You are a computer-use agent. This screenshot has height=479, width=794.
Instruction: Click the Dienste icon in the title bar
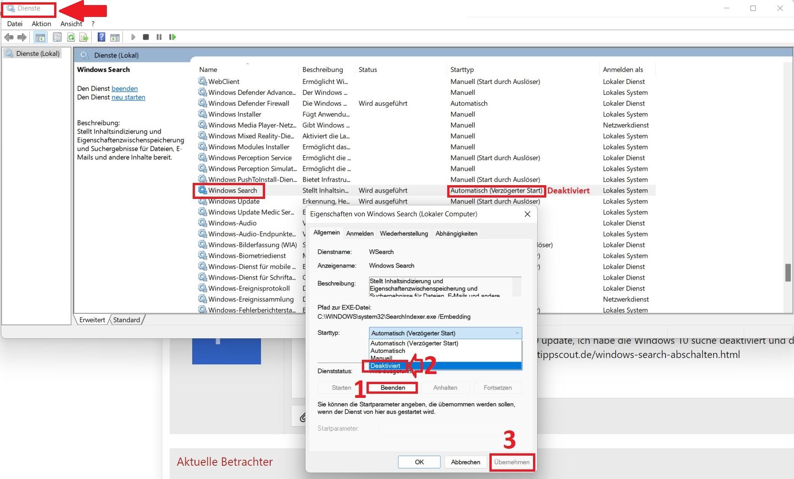11,9
